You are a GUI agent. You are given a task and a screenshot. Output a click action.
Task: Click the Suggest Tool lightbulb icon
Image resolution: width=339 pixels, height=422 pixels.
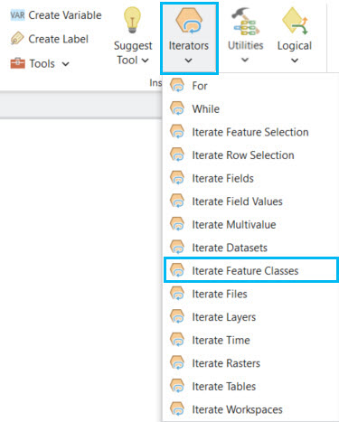132,20
